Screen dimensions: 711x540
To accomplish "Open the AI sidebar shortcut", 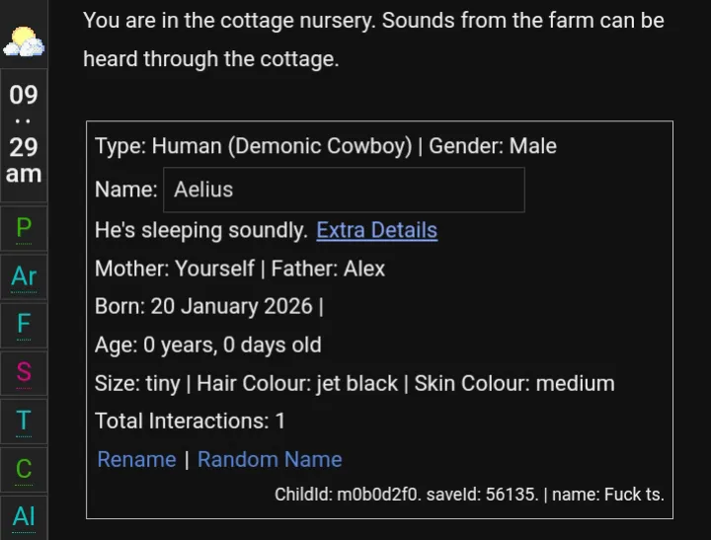I will pos(24,515).
